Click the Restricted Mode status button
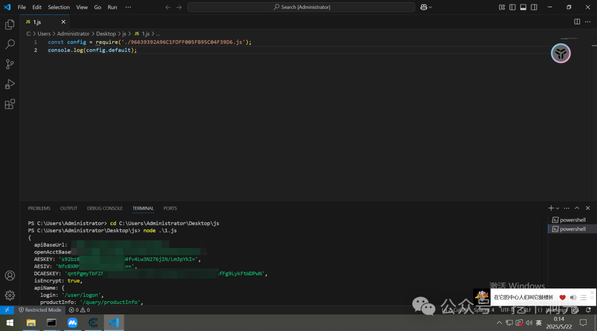Viewport: 597px width, 331px height. tap(39, 310)
